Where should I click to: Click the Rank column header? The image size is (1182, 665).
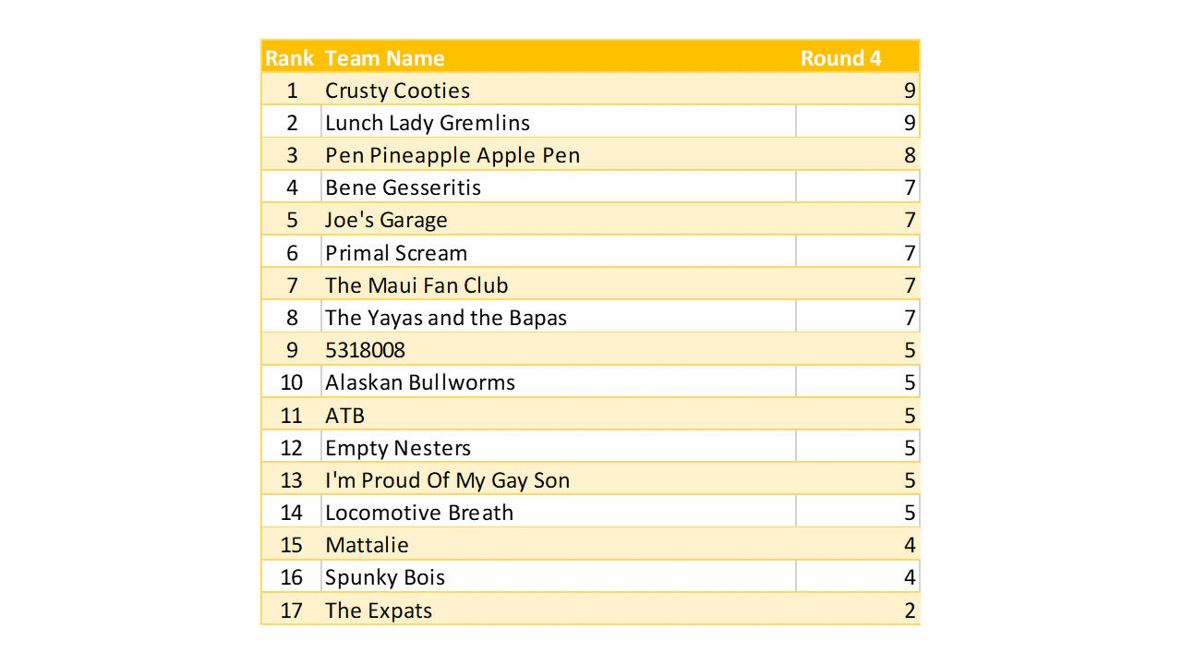coord(291,58)
